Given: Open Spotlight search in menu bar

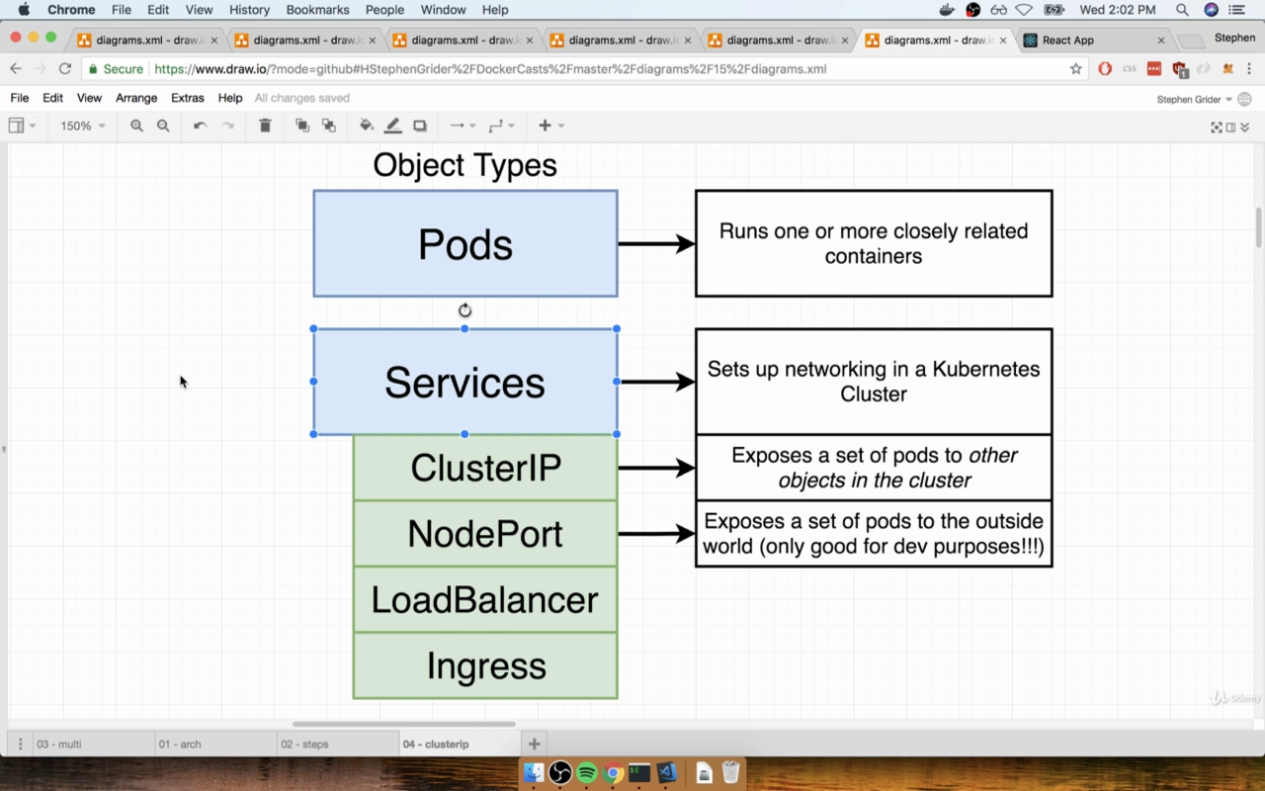Looking at the screenshot, I should pyautogui.click(x=1182, y=10).
